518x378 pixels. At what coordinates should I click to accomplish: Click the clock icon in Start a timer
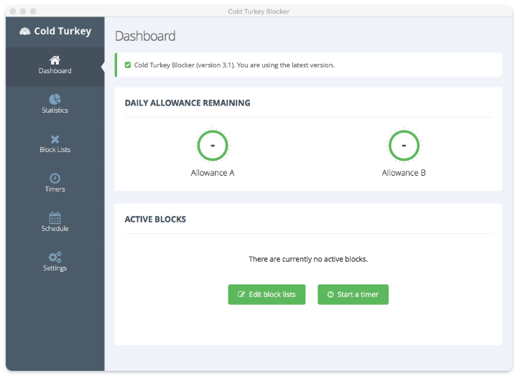tap(330, 295)
